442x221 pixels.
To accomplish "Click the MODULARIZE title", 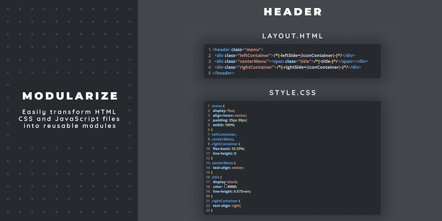I will click(x=70, y=96).
